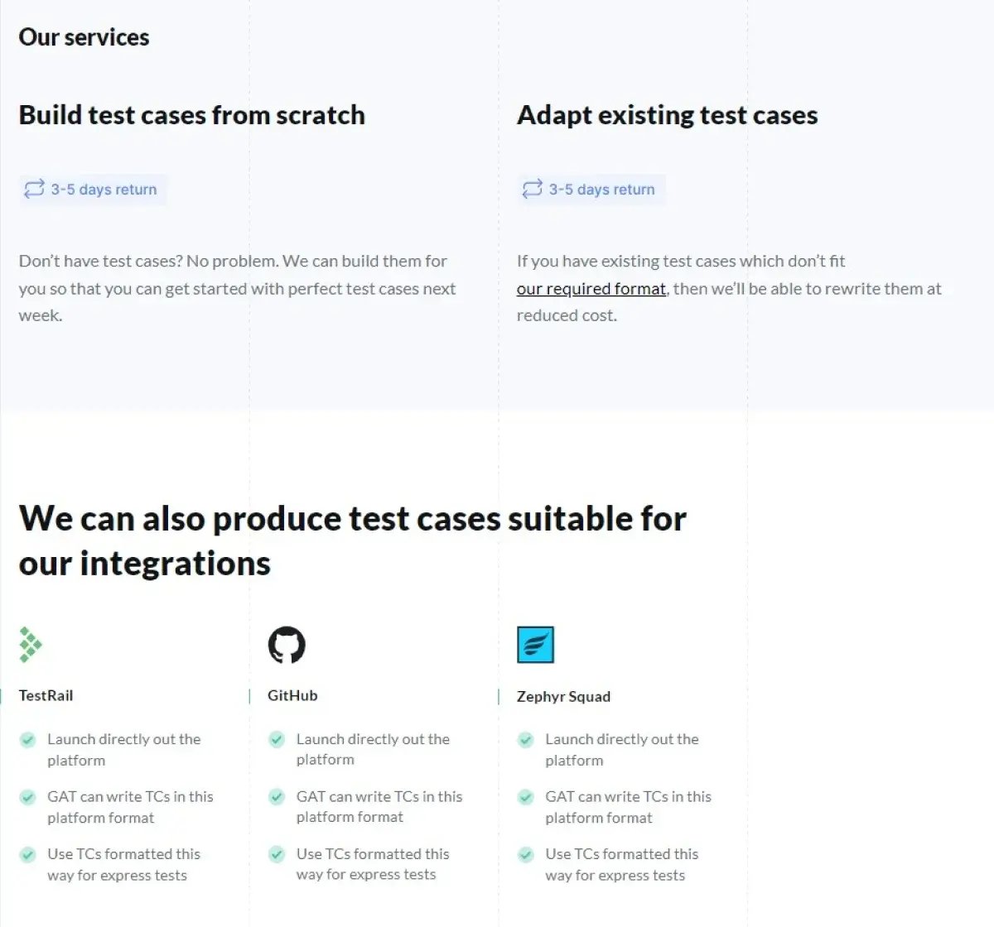This screenshot has height=927, width=994.
Task: Click the 3-5 days return badge under Adapt
Action: [591, 190]
